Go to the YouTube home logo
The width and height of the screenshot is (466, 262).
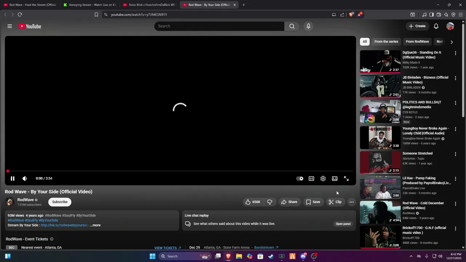pos(29,26)
